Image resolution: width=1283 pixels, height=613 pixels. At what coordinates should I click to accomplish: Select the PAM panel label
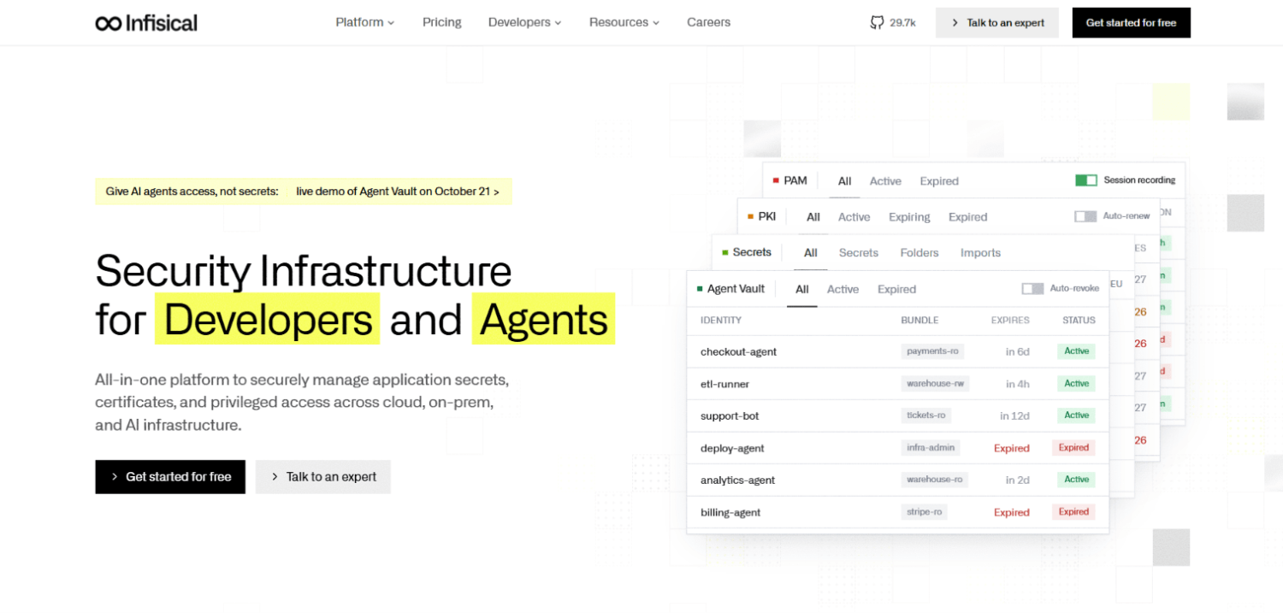(789, 180)
